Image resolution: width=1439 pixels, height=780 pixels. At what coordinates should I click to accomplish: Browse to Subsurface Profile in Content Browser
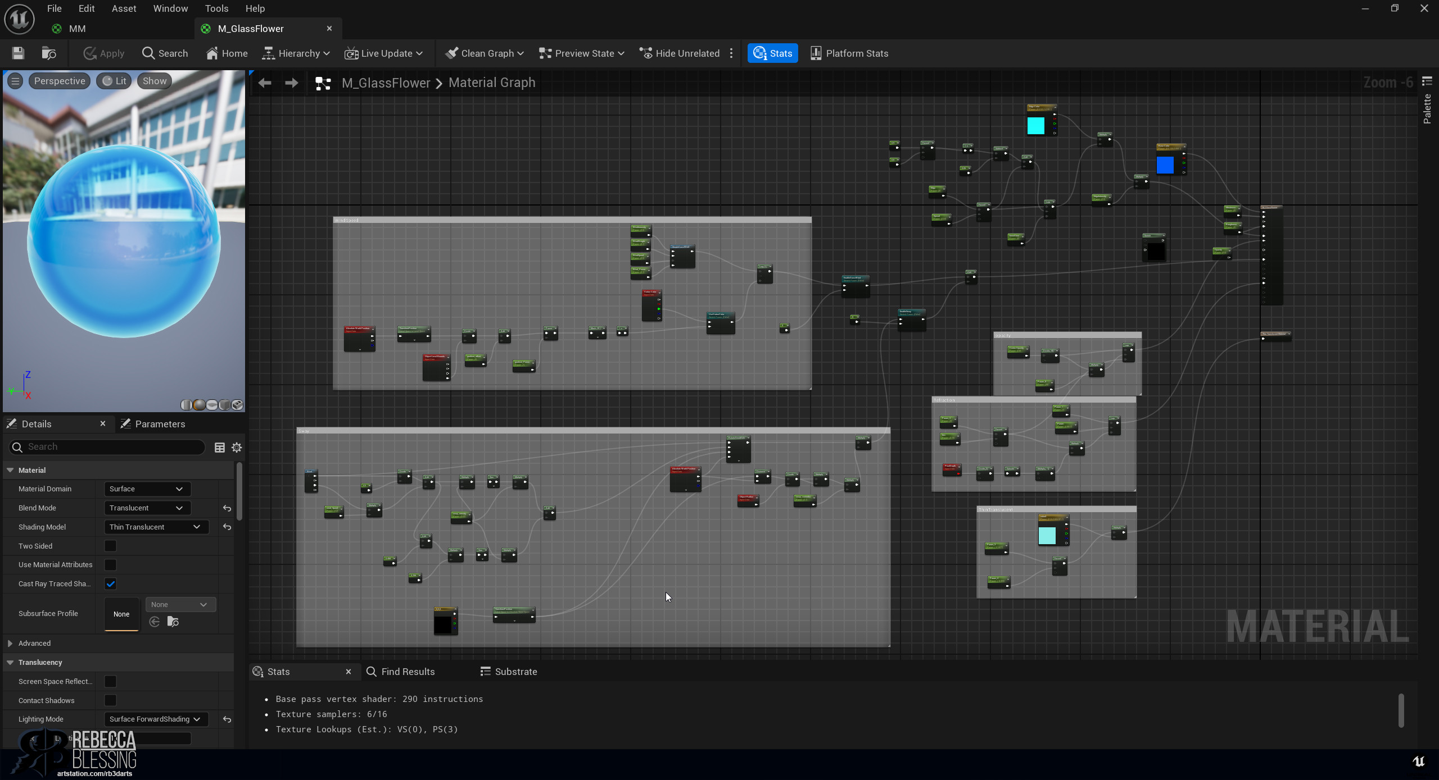[x=173, y=622]
